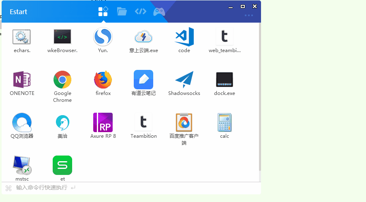Switch to the game controller tab
Viewport: 366px width, 202px height.
click(159, 12)
